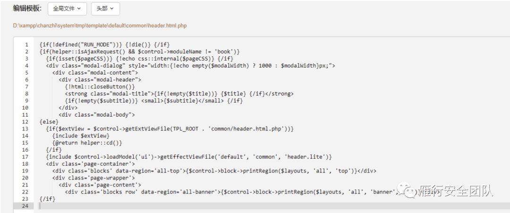
Task: Click line number 12 in gutter
Action: [25, 122]
